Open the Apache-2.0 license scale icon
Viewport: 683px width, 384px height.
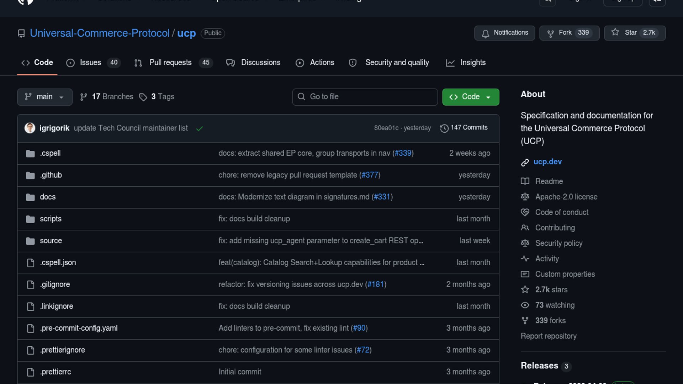point(525,197)
